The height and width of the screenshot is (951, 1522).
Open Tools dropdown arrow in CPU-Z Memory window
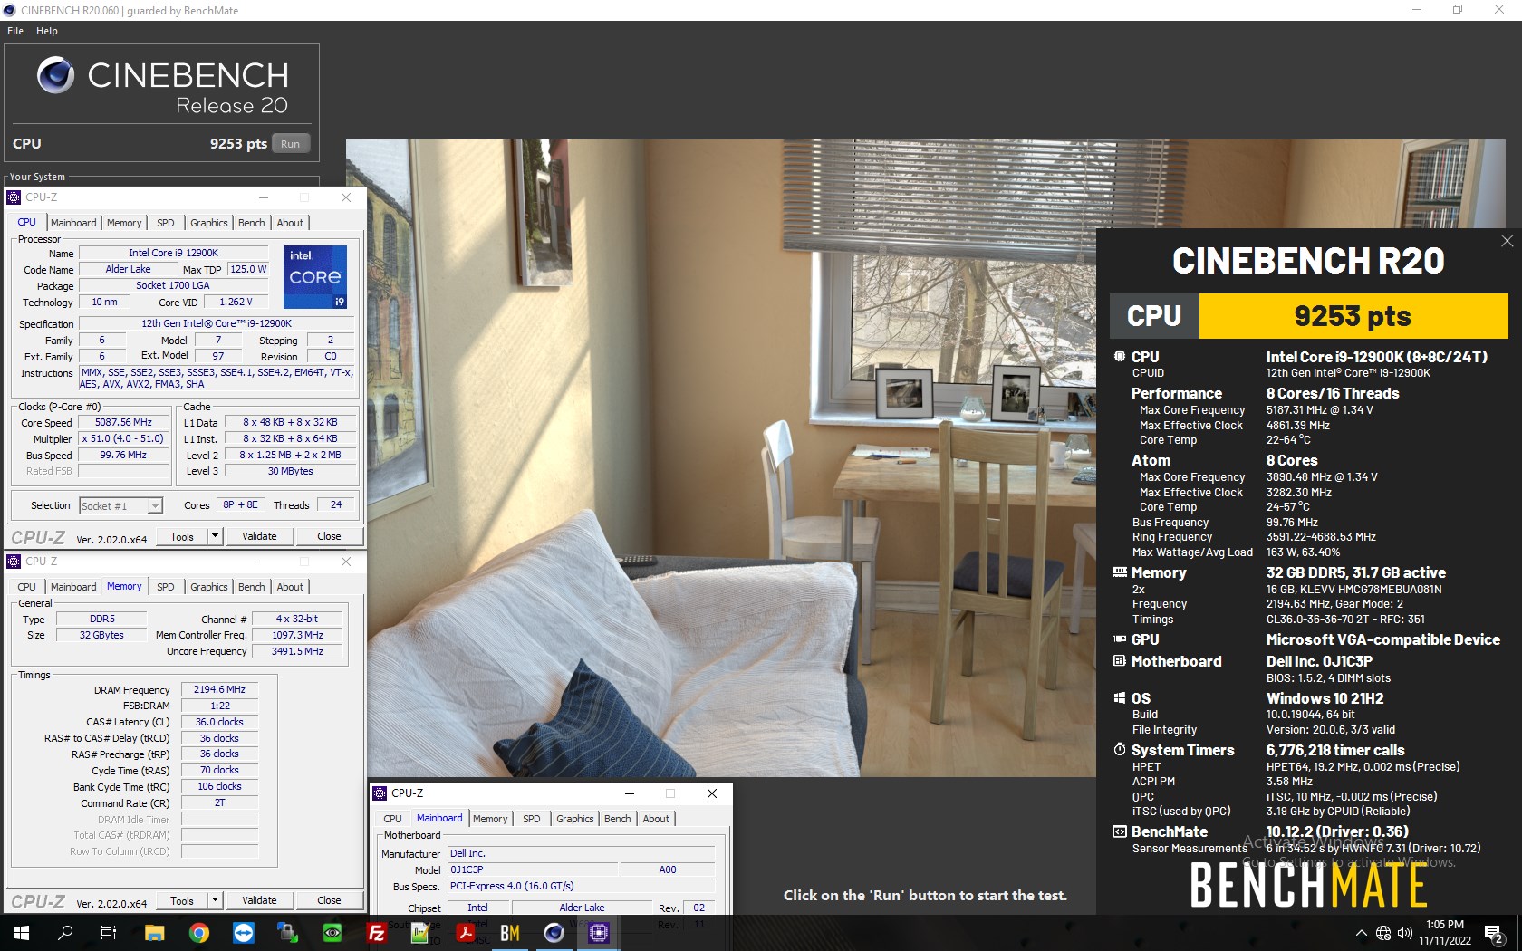[215, 900]
